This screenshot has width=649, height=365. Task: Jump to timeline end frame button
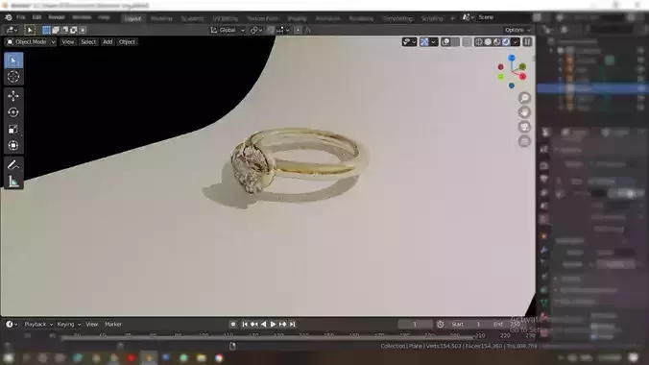tap(293, 324)
